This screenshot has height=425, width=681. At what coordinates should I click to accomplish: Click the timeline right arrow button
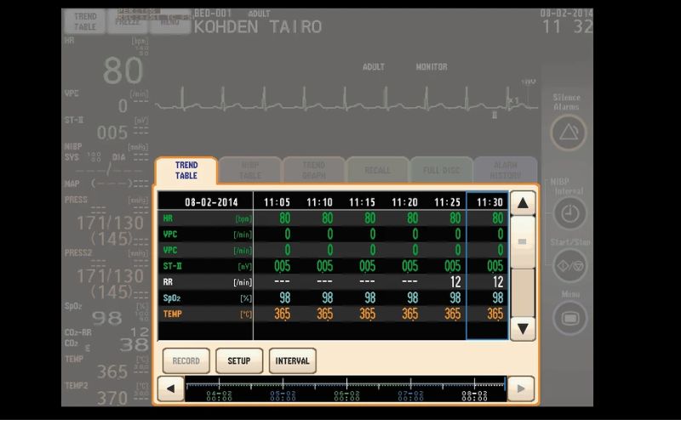click(521, 389)
